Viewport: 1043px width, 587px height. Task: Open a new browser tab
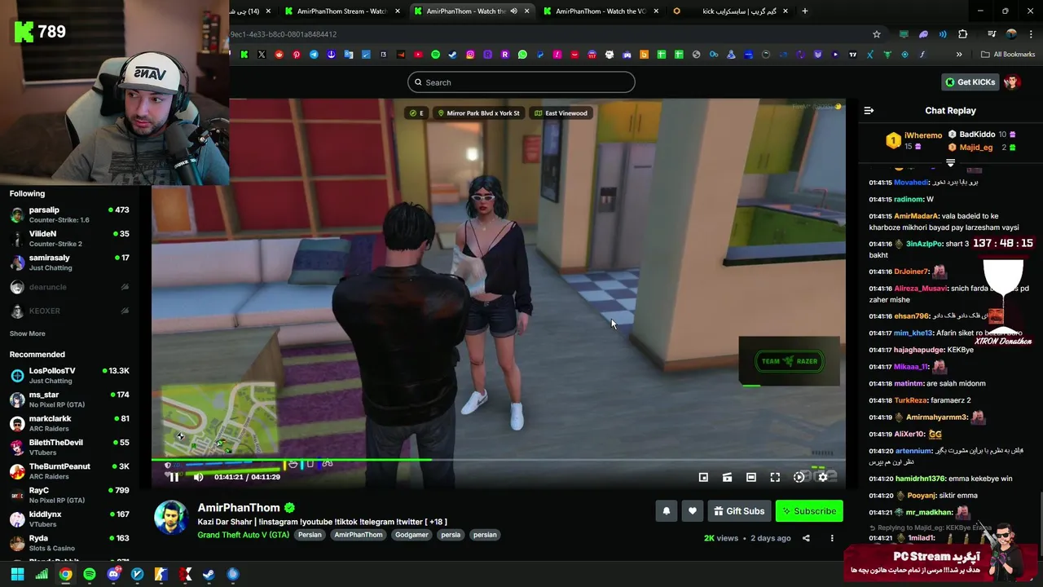click(x=805, y=11)
